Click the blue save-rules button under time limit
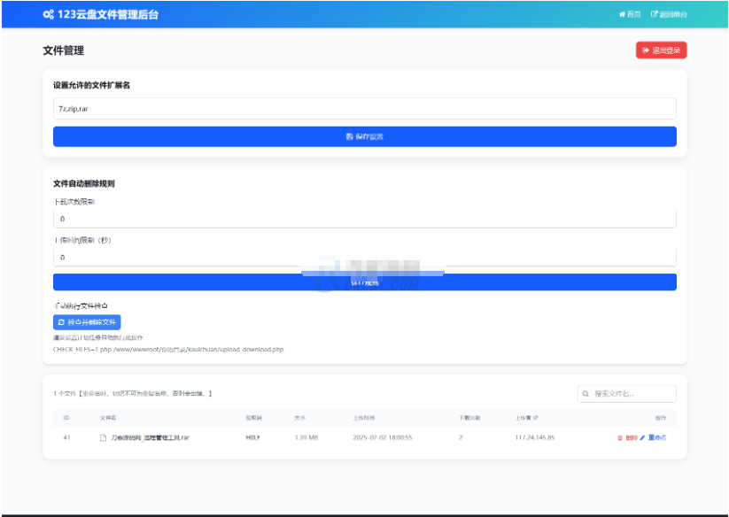This screenshot has height=517, width=729. pyautogui.click(x=364, y=282)
